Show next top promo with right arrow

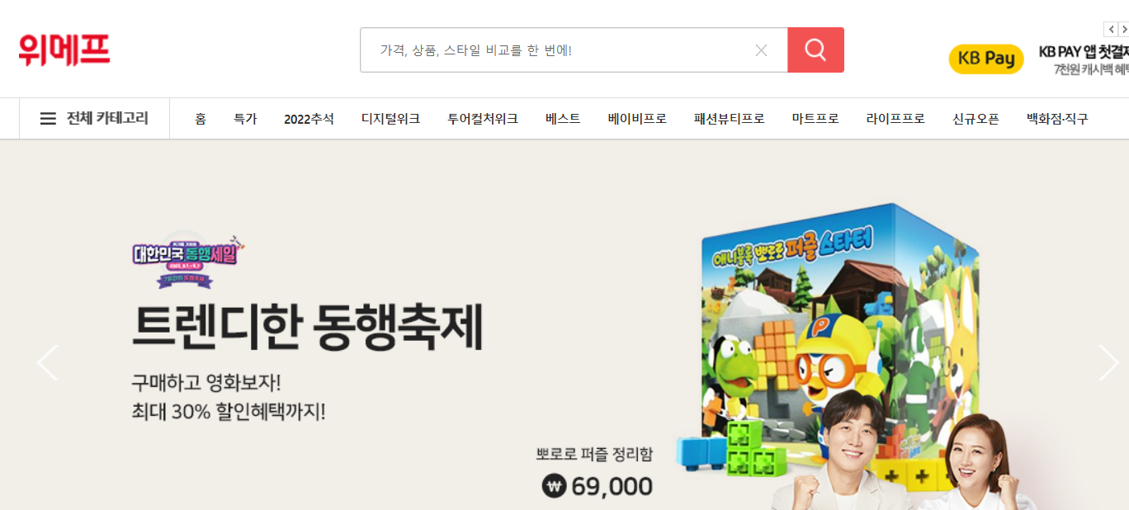pos(1123,29)
